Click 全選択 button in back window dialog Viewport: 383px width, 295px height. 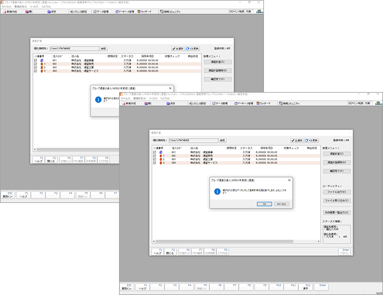click(178, 49)
